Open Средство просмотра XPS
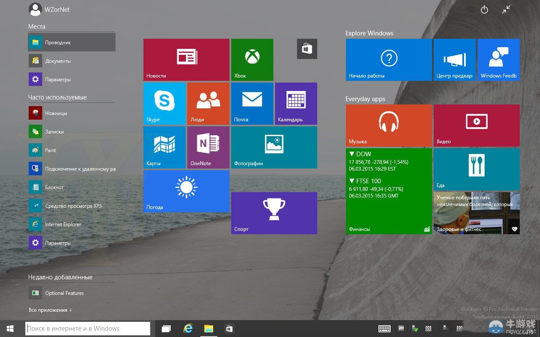Viewport: 540px width, 337px height. [72, 206]
